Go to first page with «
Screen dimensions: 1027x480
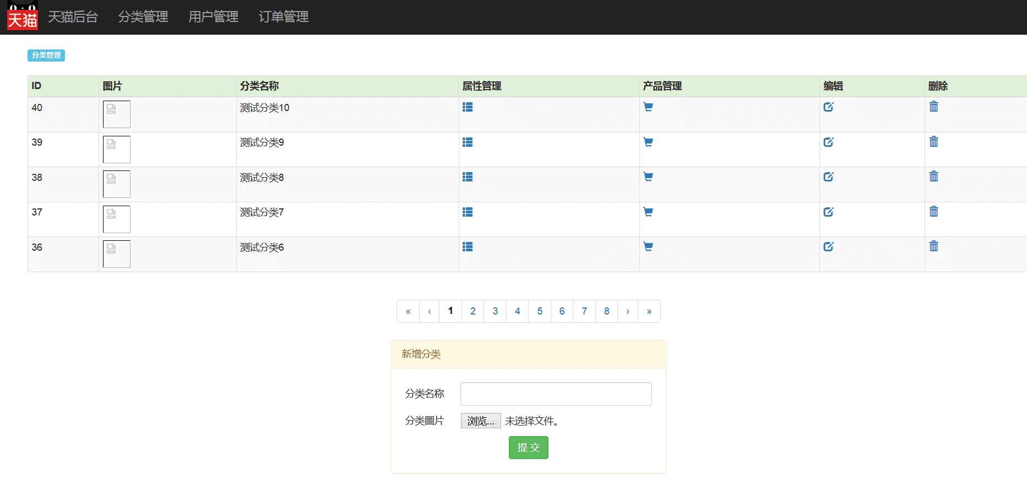click(408, 311)
